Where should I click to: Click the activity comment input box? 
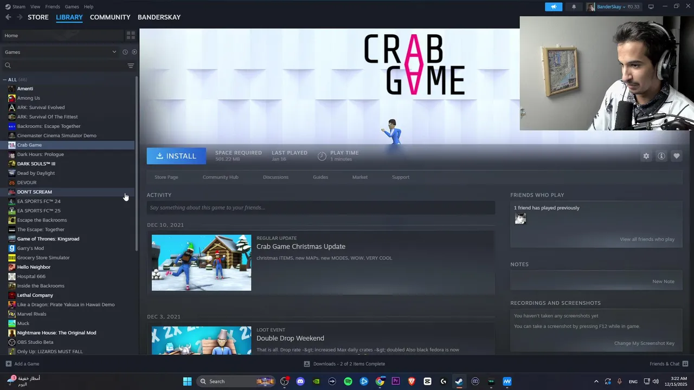320,207
